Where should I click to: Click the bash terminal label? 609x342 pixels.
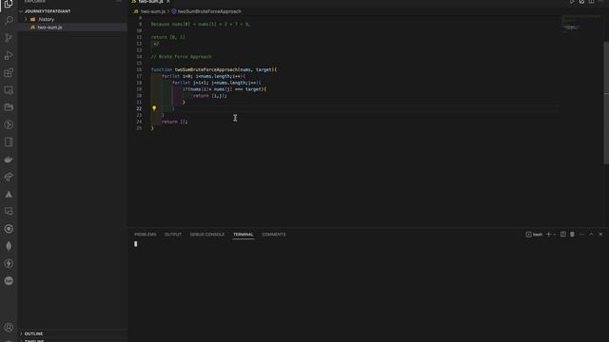(x=534, y=235)
